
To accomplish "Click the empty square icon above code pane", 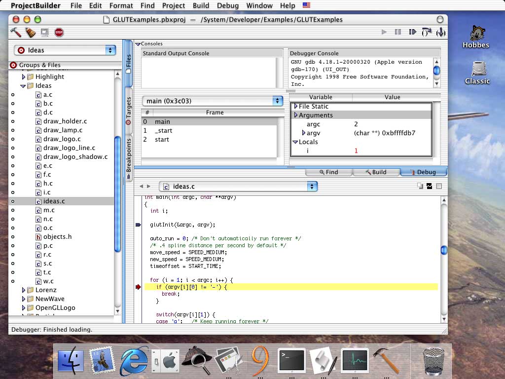I will pyautogui.click(x=438, y=186).
